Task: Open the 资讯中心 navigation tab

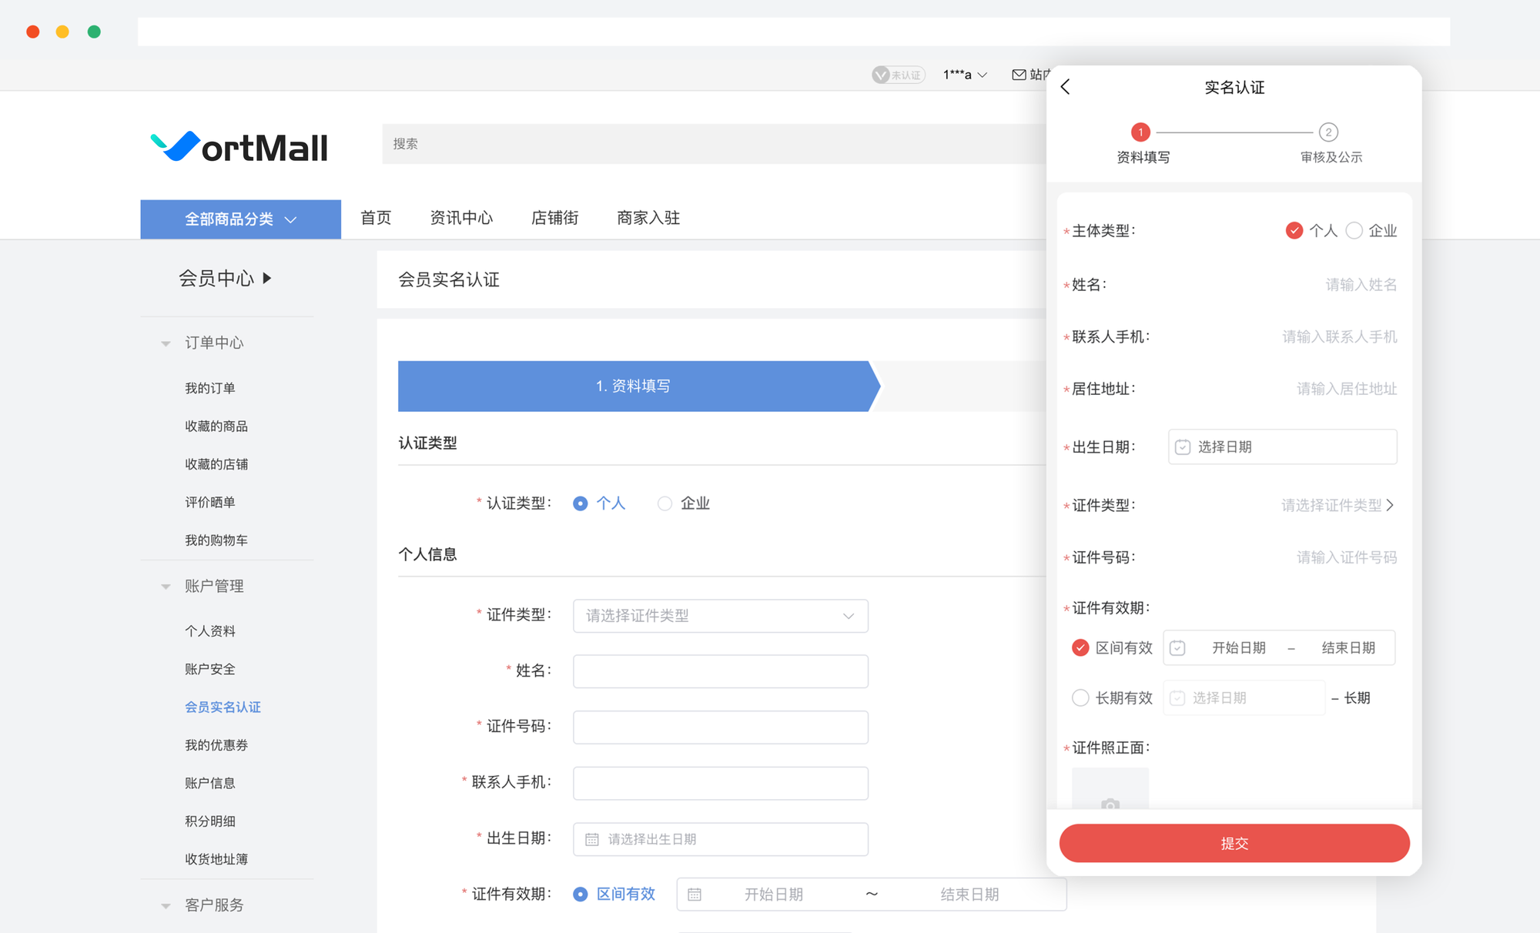Action: [461, 218]
